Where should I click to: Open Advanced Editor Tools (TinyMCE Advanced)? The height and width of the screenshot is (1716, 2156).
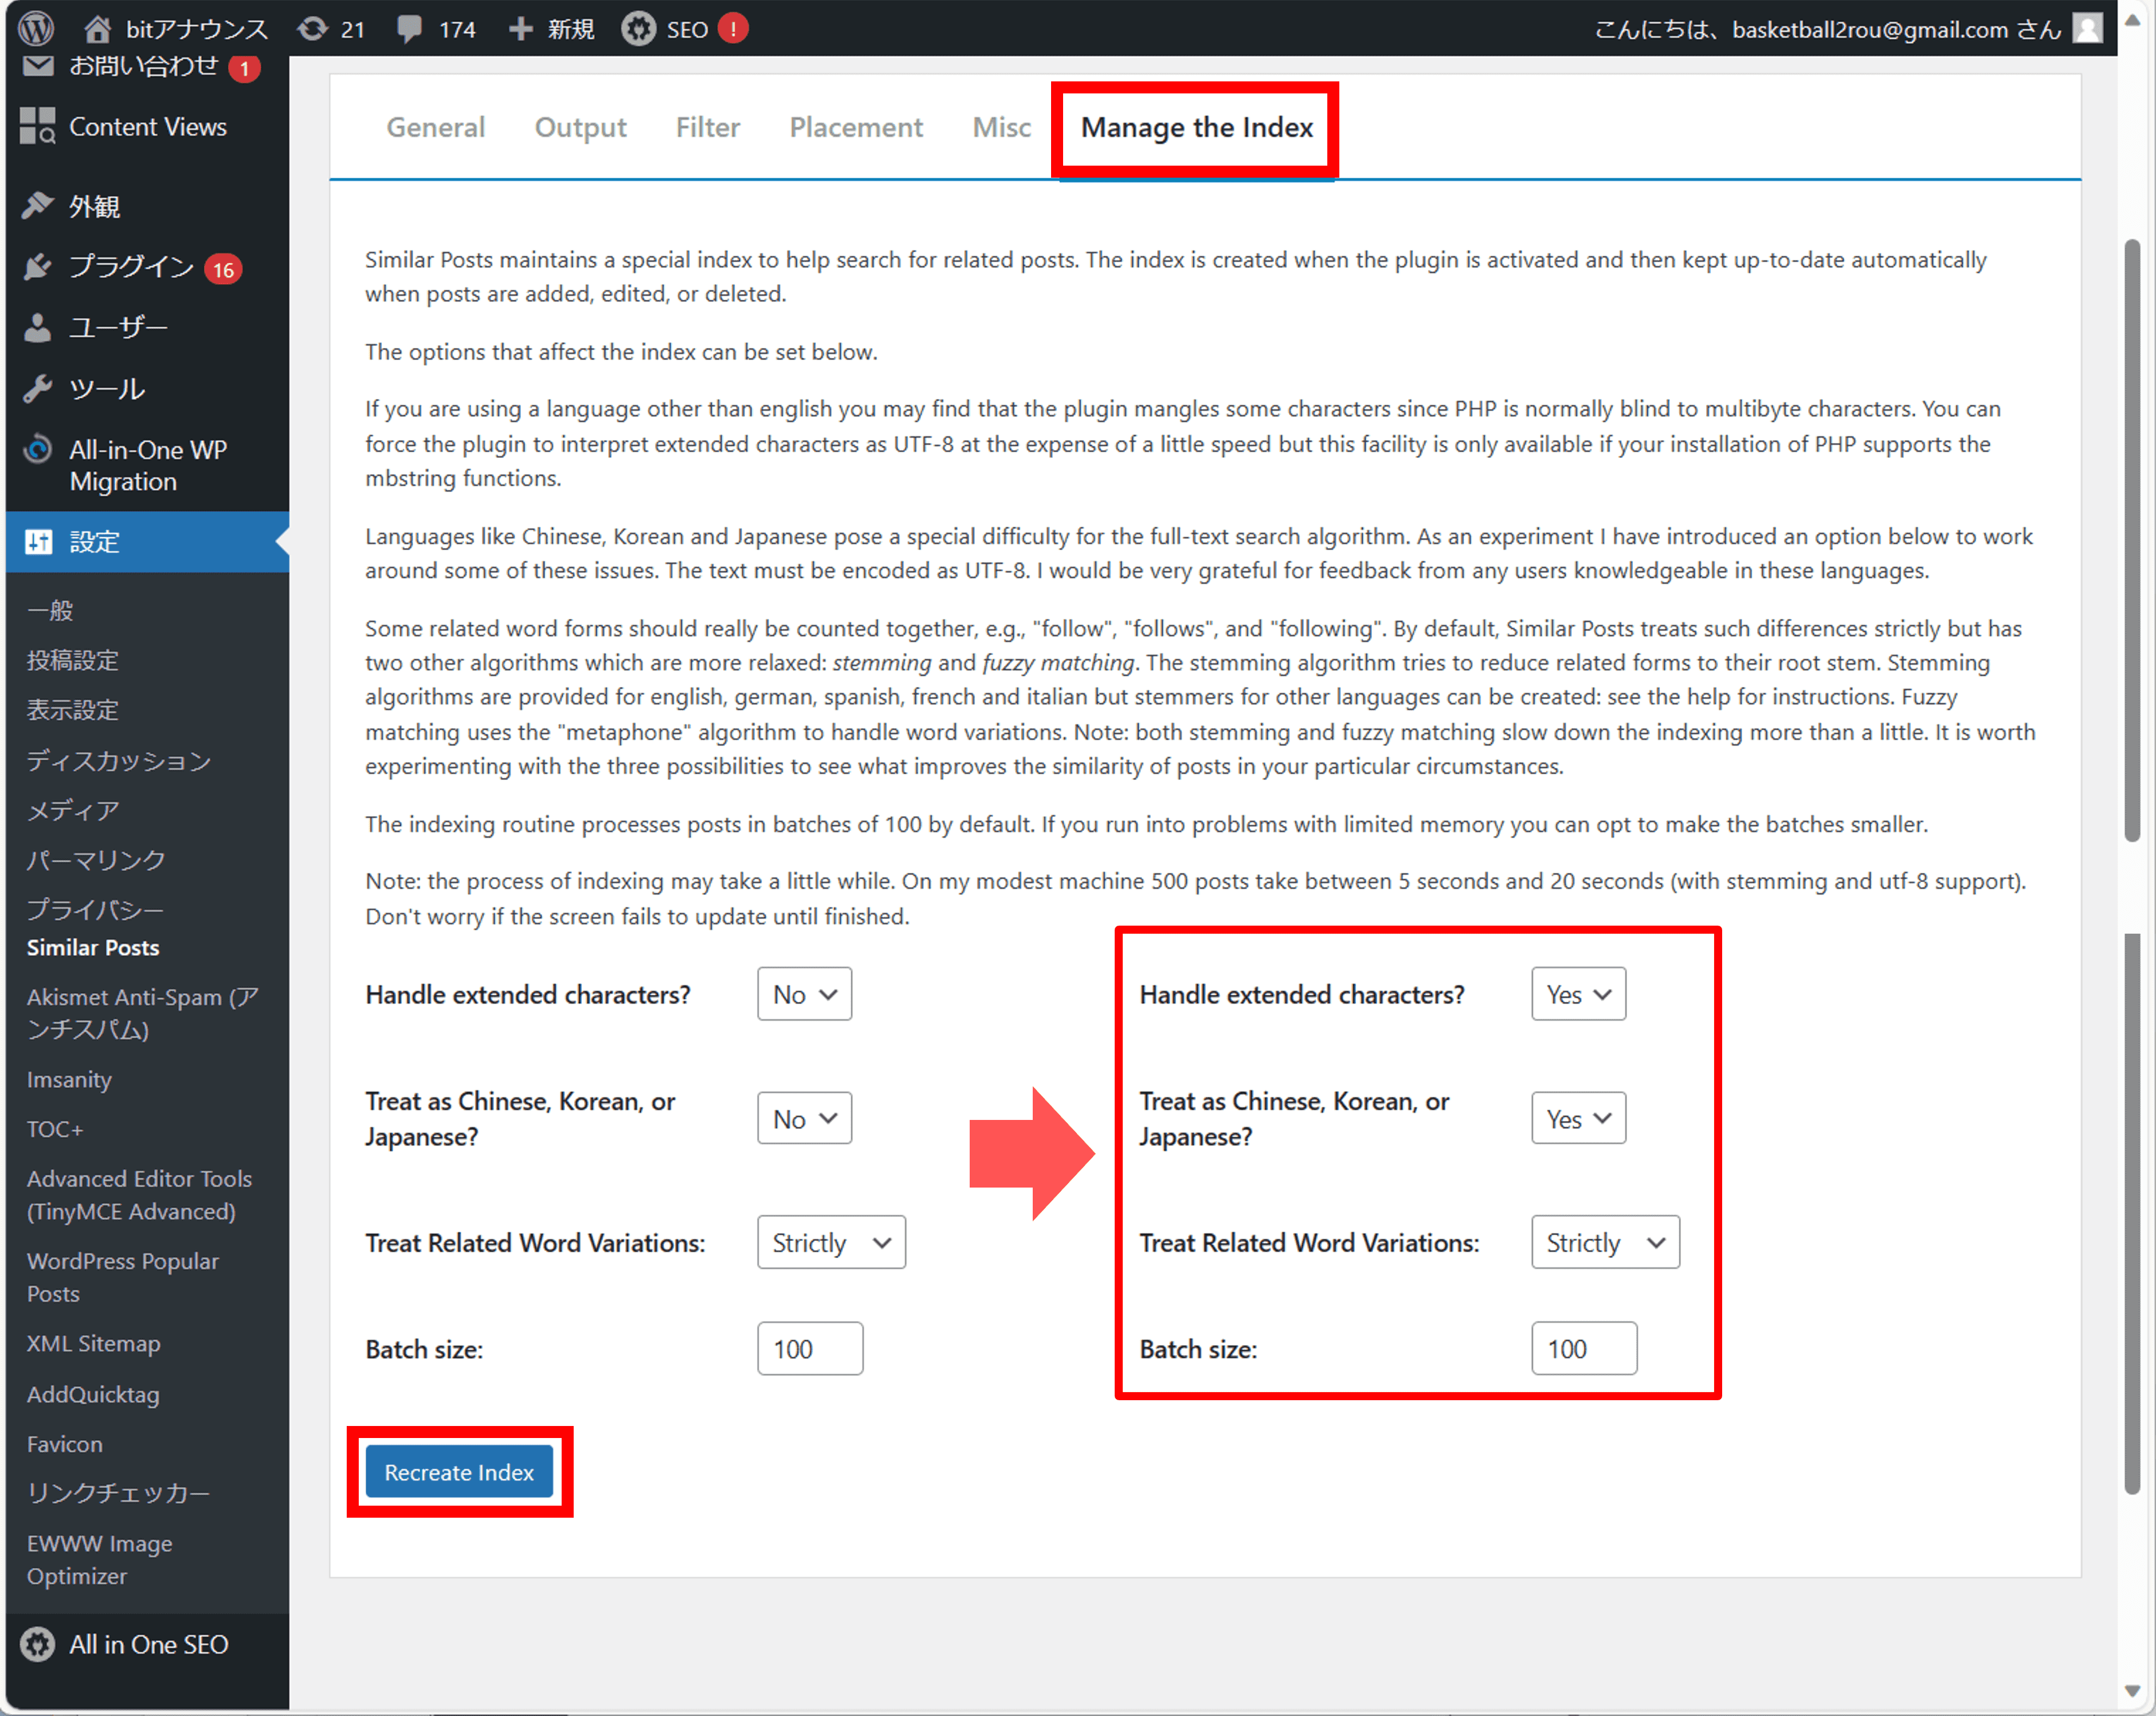point(139,1195)
